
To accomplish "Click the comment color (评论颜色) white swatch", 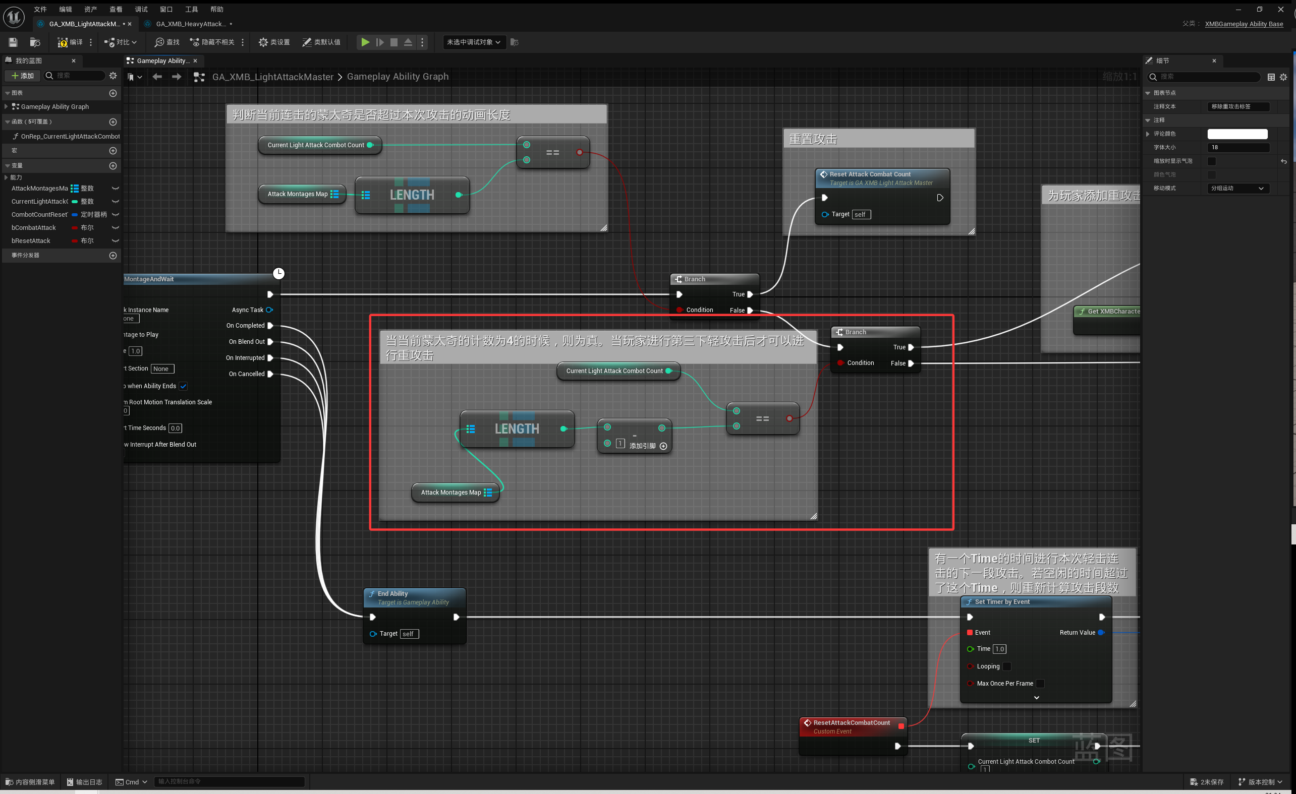I will click(1237, 134).
